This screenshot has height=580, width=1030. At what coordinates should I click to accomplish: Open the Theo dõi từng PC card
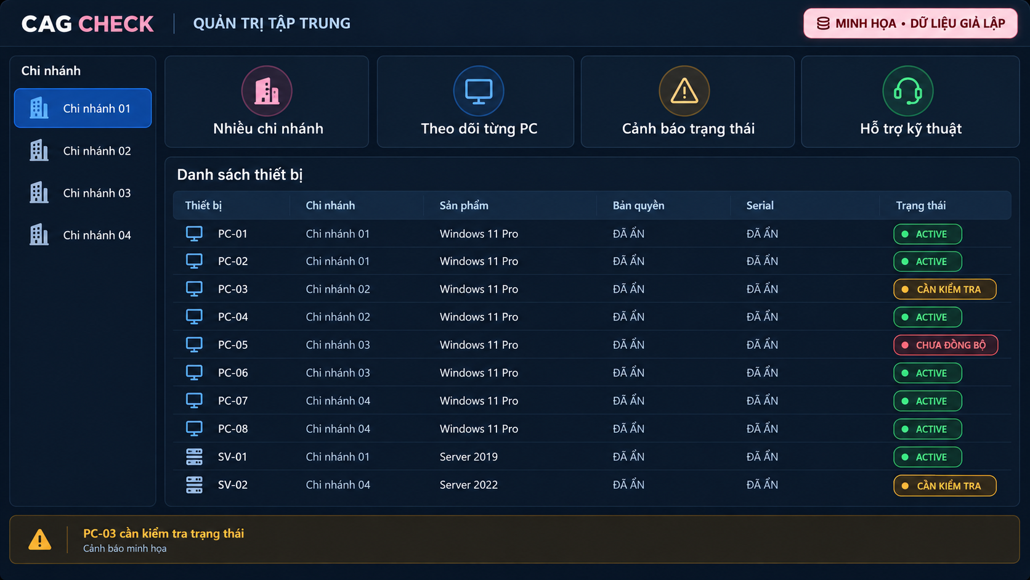(x=476, y=102)
